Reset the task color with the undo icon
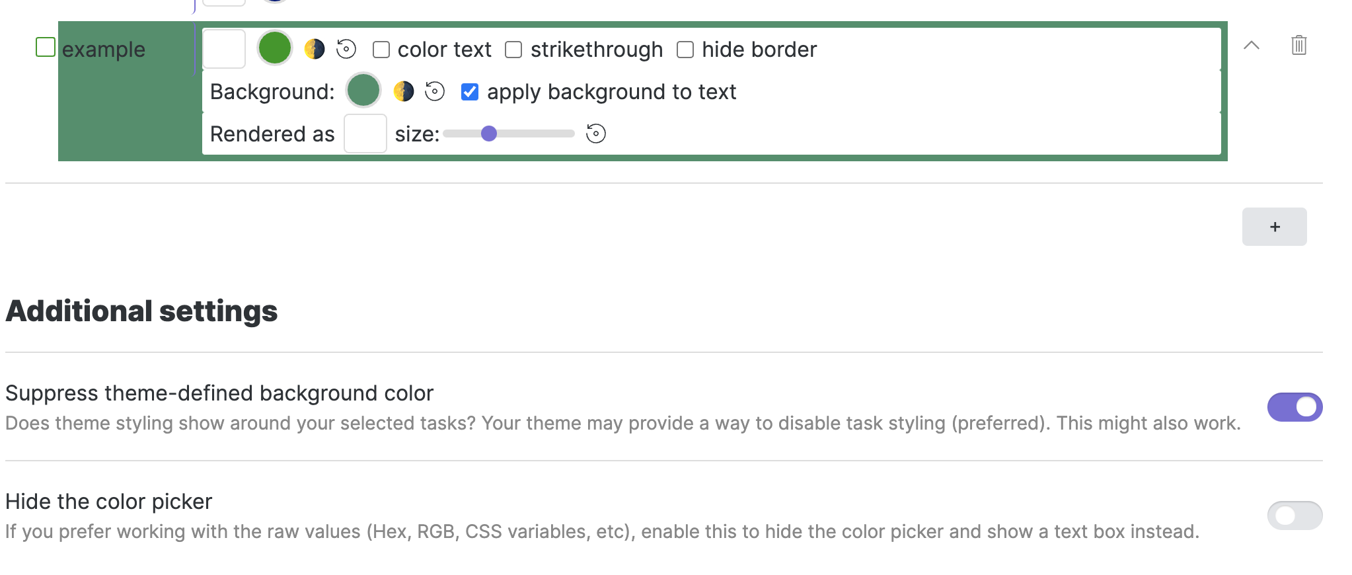The width and height of the screenshot is (1352, 575). tap(346, 48)
